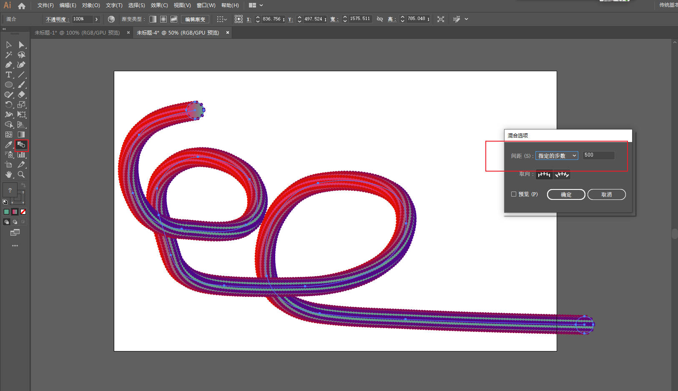
Task: Confirm blend options with 确定
Action: 566,194
